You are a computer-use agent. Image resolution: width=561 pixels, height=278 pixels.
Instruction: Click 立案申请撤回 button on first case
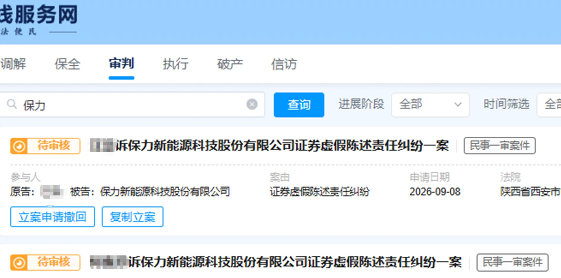tap(53, 217)
